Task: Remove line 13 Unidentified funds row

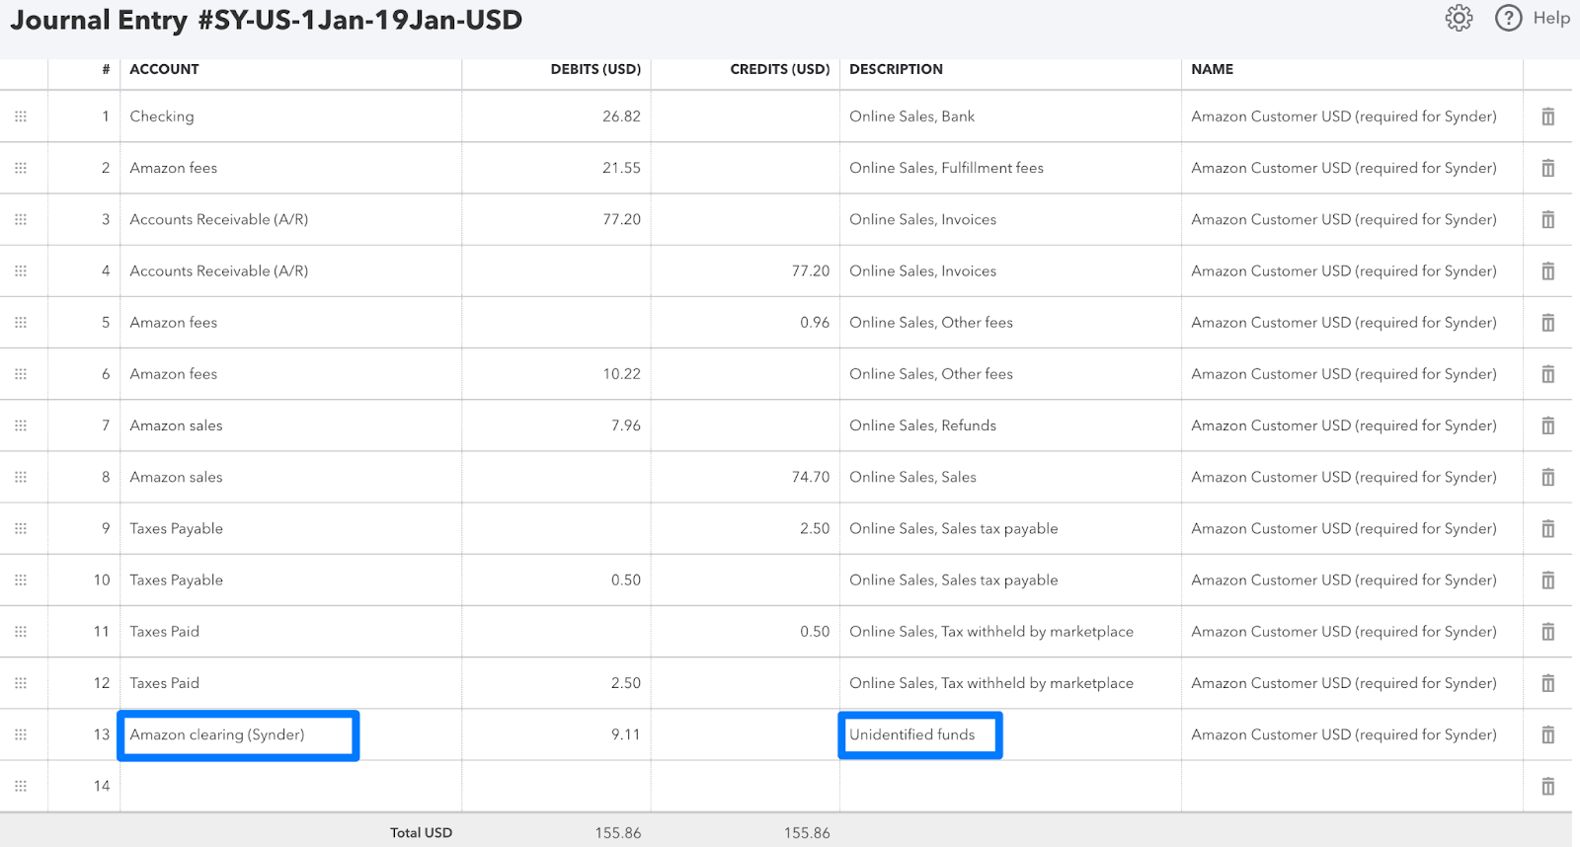Action: tap(1547, 734)
